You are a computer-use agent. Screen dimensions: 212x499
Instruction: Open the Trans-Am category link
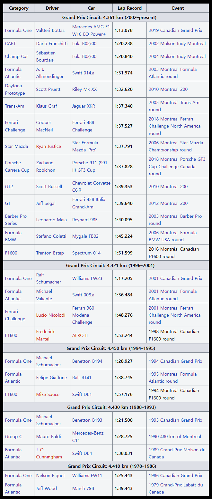click(x=14, y=106)
